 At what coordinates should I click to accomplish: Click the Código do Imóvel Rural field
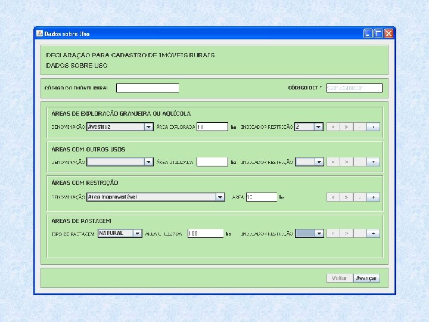(x=148, y=88)
